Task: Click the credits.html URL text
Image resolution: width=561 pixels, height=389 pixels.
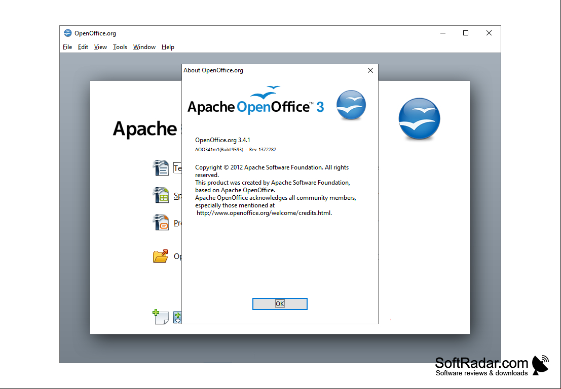Action: click(x=264, y=213)
